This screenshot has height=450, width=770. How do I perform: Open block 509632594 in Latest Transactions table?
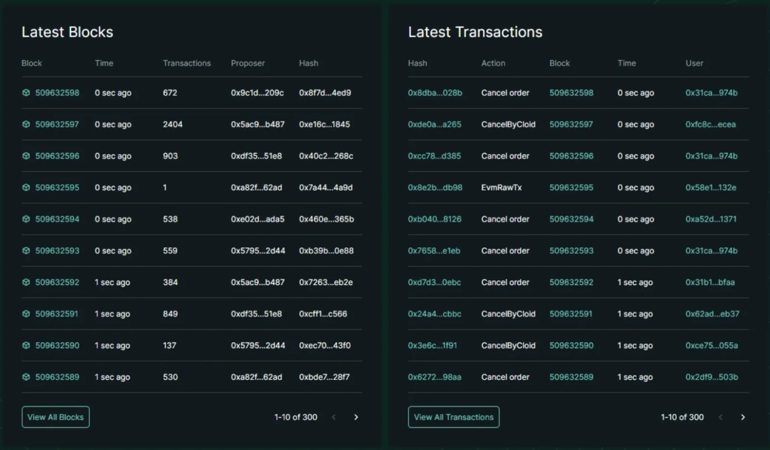click(x=571, y=219)
